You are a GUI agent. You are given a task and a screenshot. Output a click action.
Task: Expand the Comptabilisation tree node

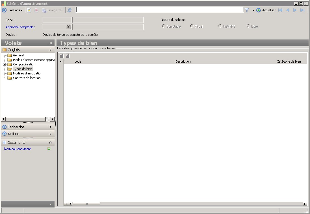(x=4, y=64)
